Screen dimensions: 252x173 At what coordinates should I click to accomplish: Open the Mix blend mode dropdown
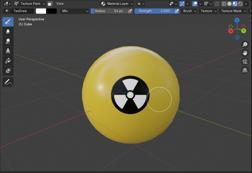click(74, 11)
